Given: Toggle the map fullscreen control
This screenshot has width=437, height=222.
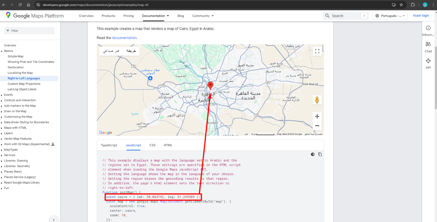Looking at the screenshot, I should tap(317, 51).
